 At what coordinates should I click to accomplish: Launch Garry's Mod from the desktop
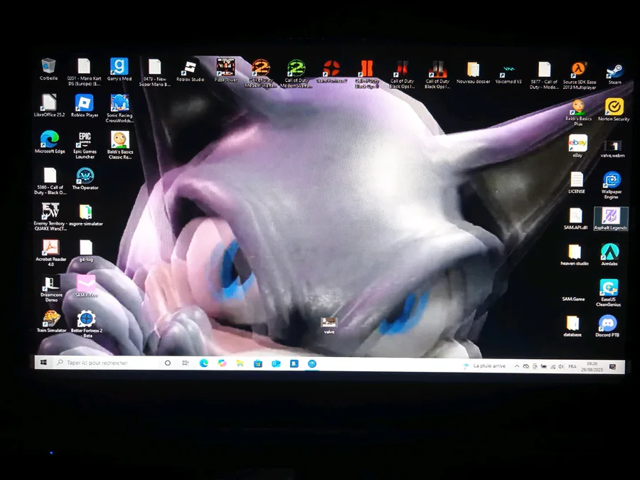pyautogui.click(x=119, y=69)
